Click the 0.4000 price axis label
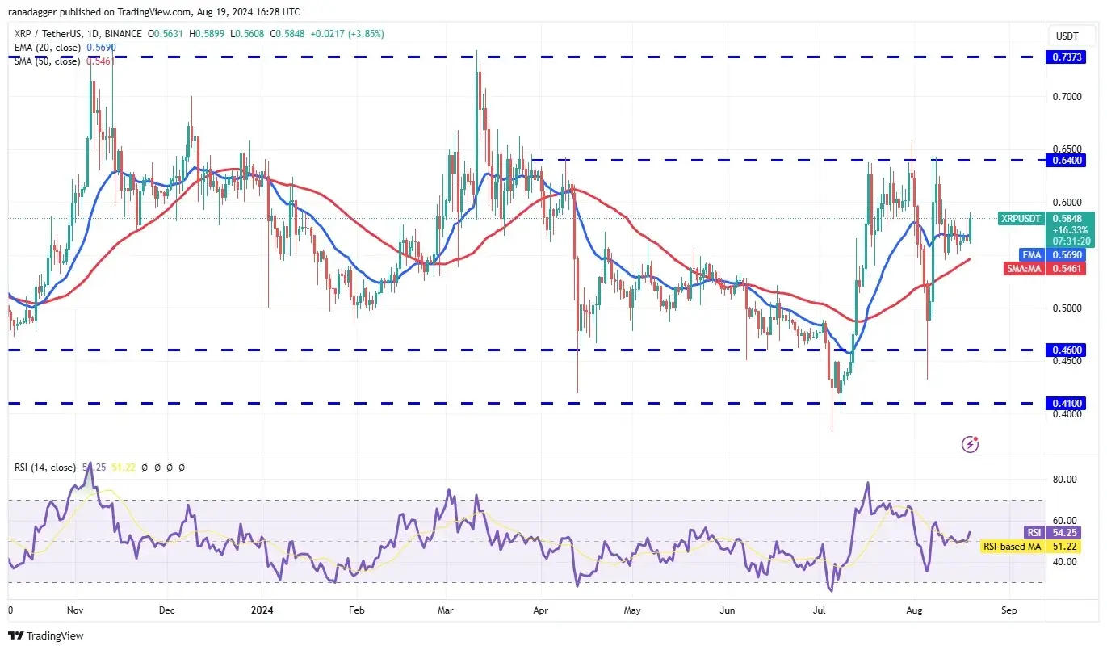1107x650 pixels. [x=1067, y=414]
